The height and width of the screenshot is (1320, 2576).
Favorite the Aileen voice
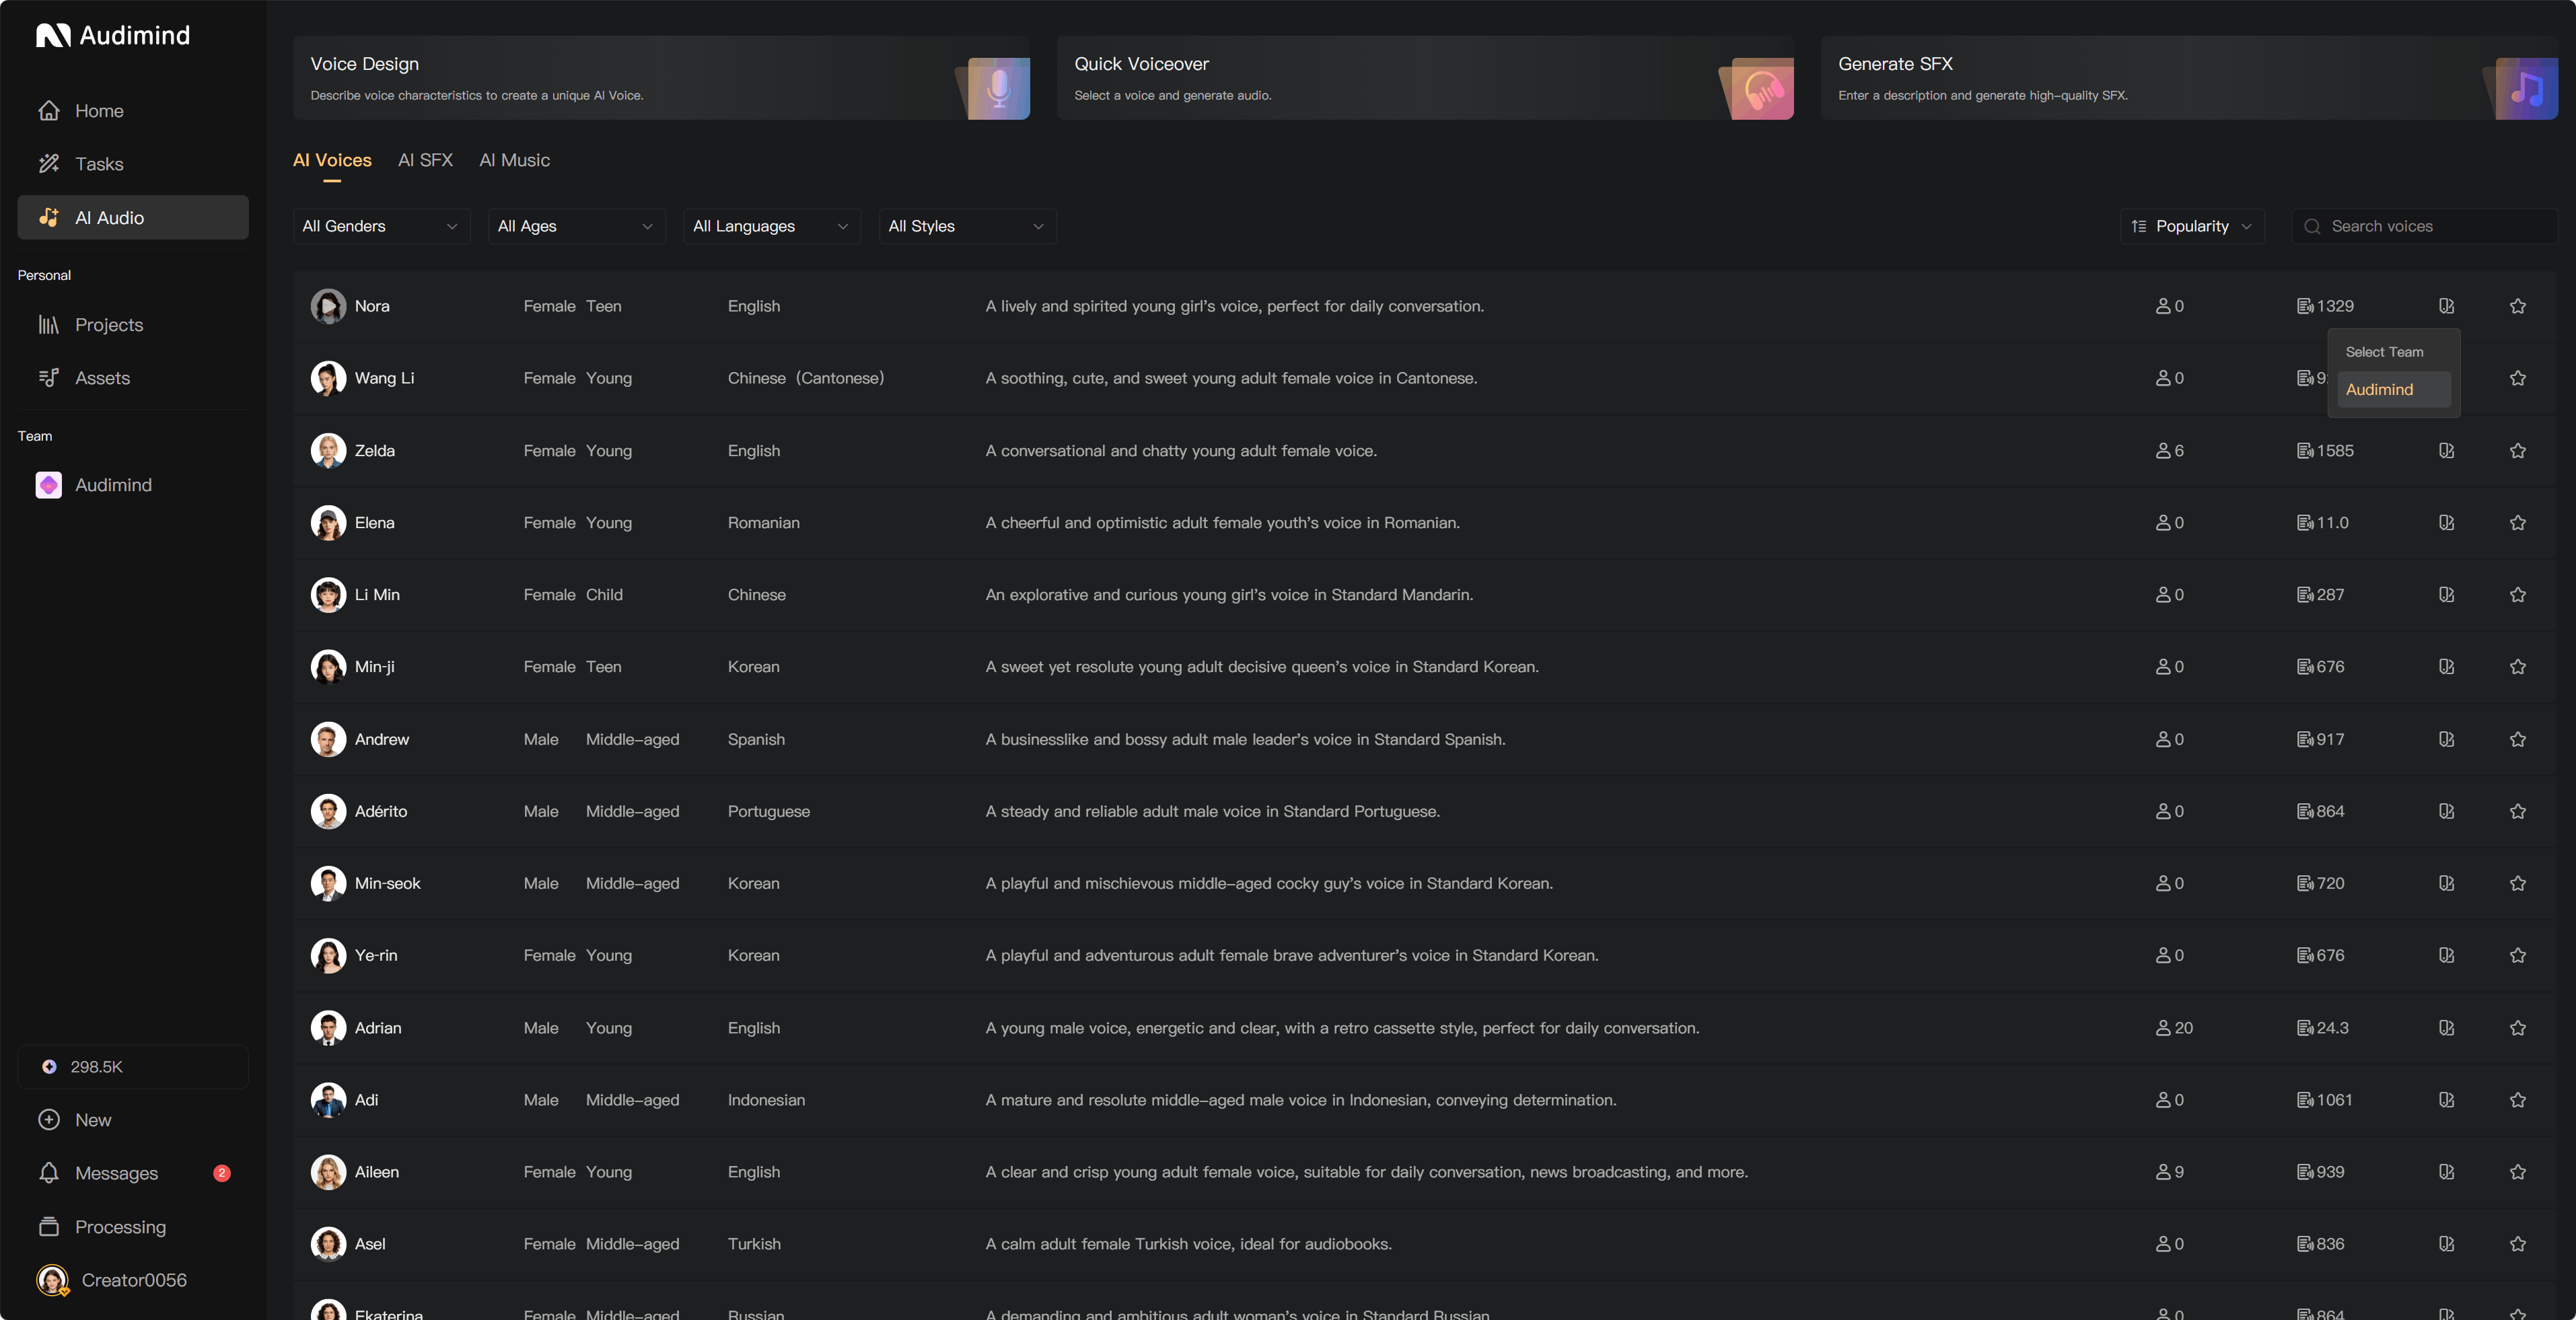pyautogui.click(x=2517, y=1172)
